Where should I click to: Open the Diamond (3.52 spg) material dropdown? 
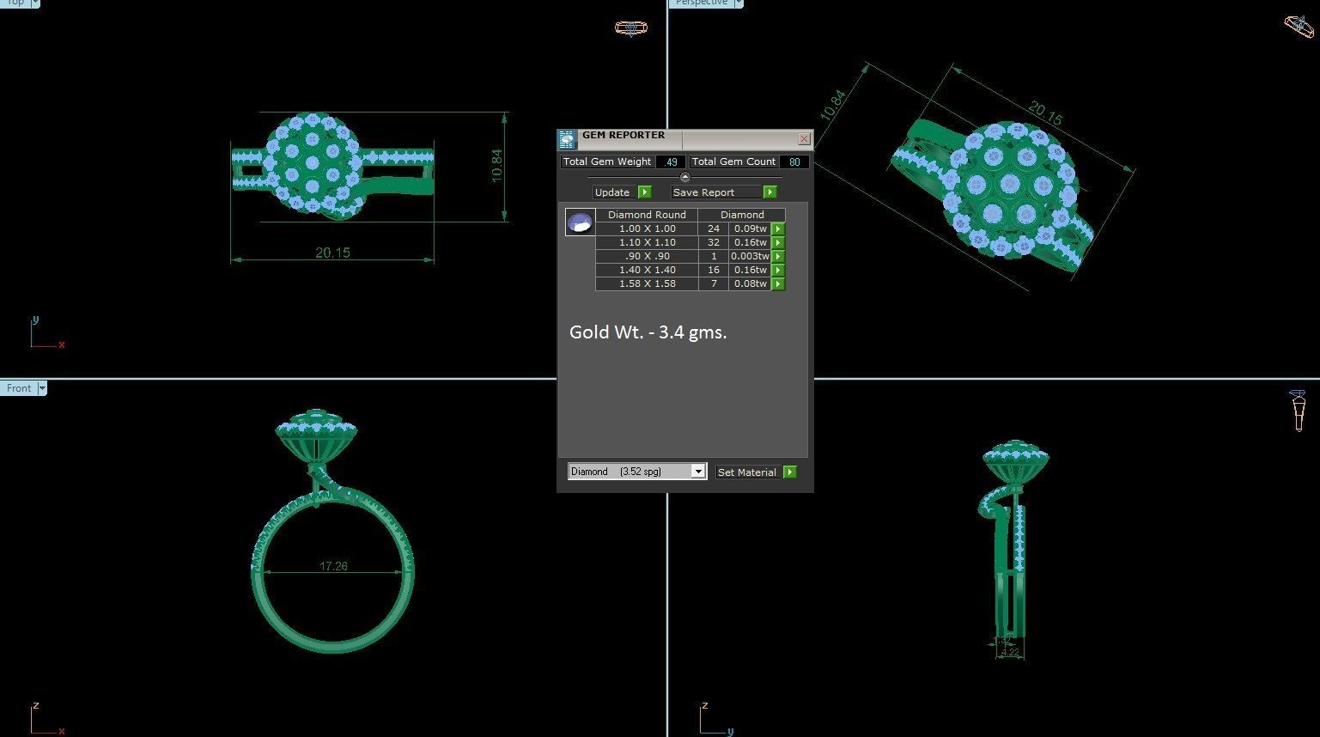pos(698,472)
